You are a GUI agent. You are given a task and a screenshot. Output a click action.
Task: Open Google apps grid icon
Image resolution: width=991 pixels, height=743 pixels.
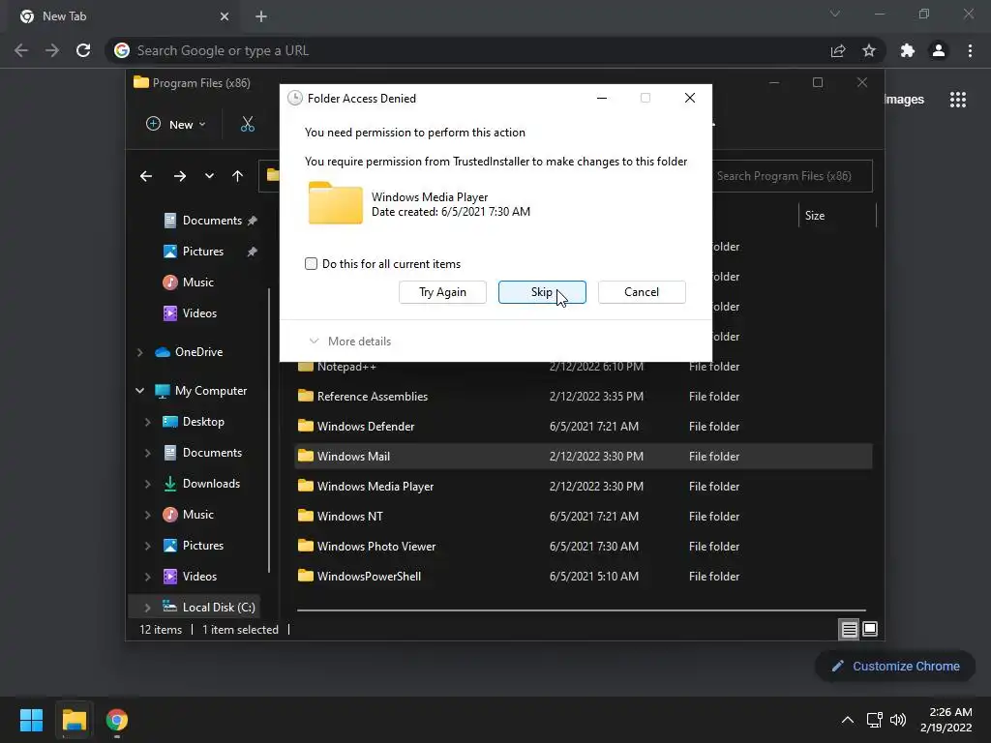[958, 100]
